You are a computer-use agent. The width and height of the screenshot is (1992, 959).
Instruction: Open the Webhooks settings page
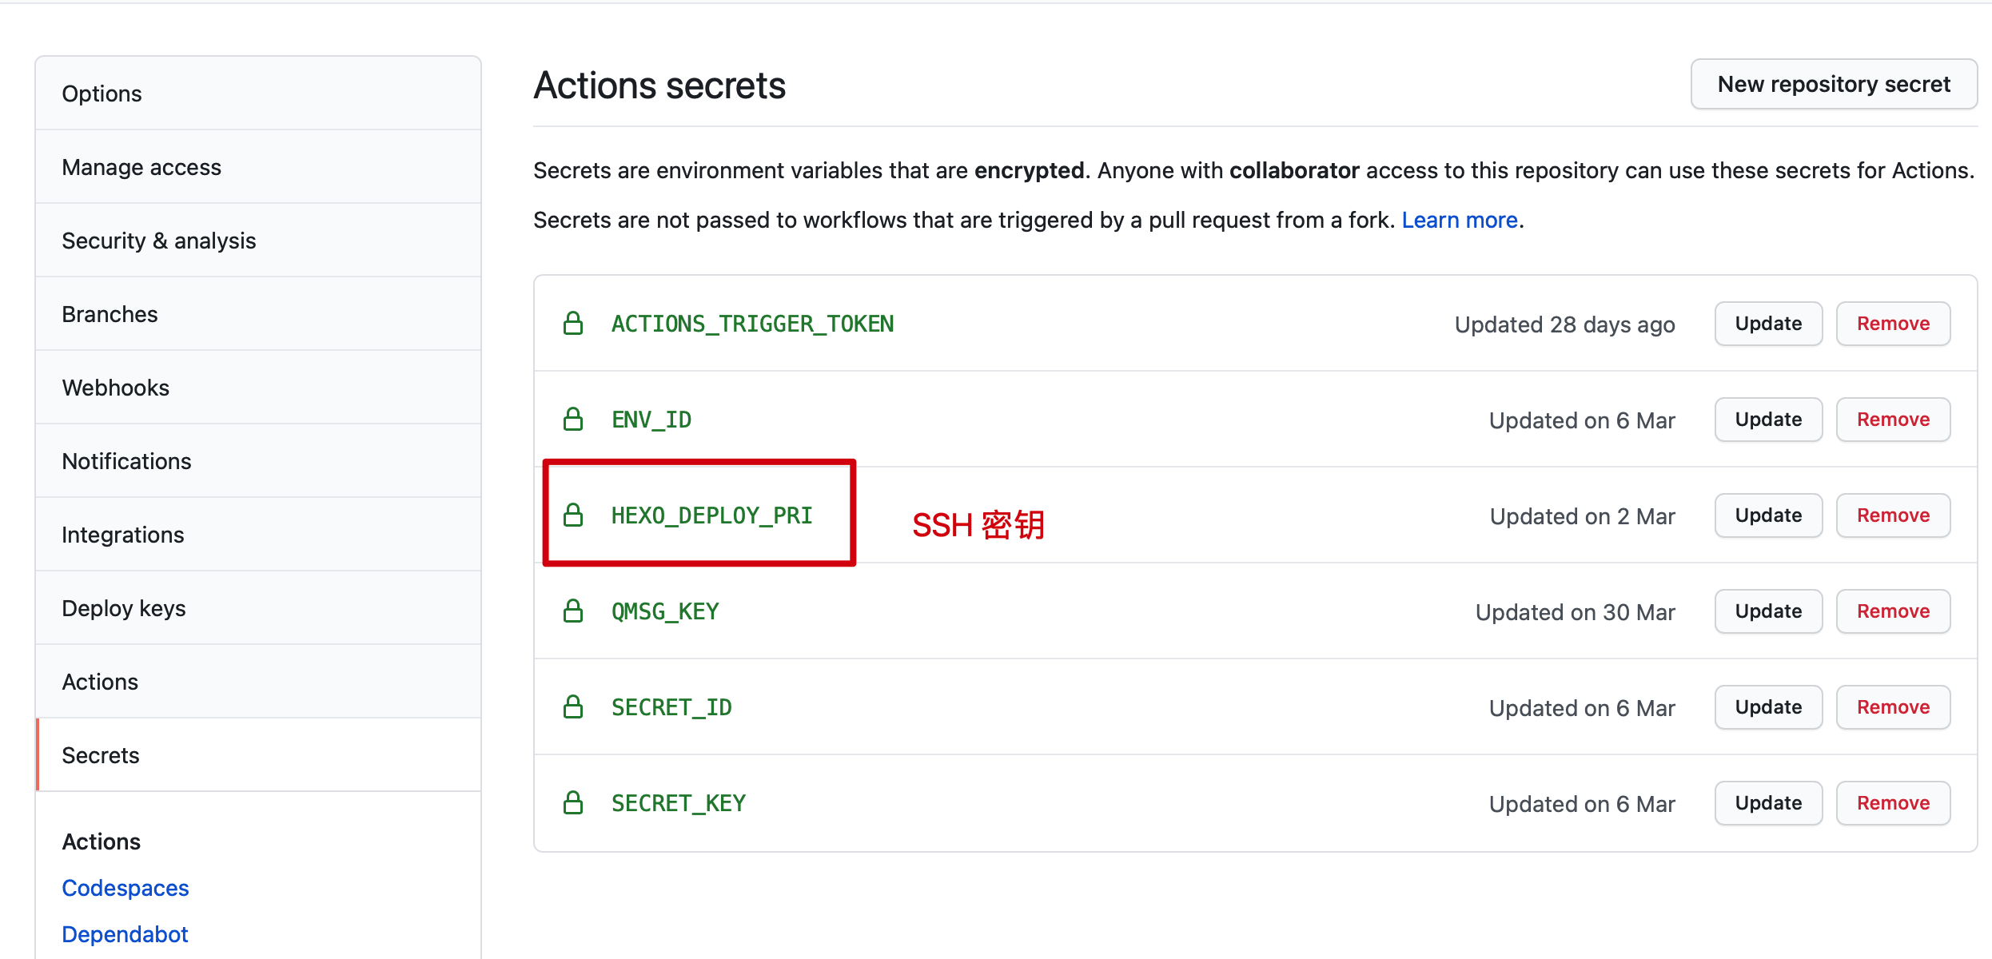(x=116, y=388)
